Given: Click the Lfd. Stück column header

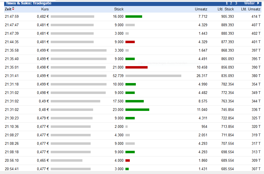Looking at the screenshot, I should coord(226,9).
